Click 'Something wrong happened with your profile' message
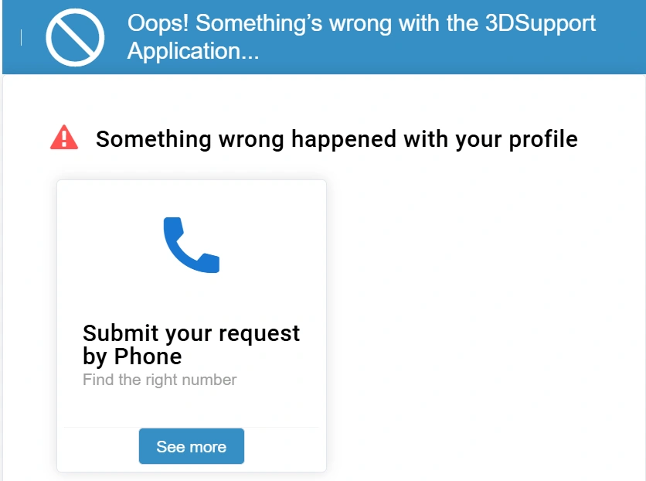Viewport: 646px width, 481px height. click(336, 139)
